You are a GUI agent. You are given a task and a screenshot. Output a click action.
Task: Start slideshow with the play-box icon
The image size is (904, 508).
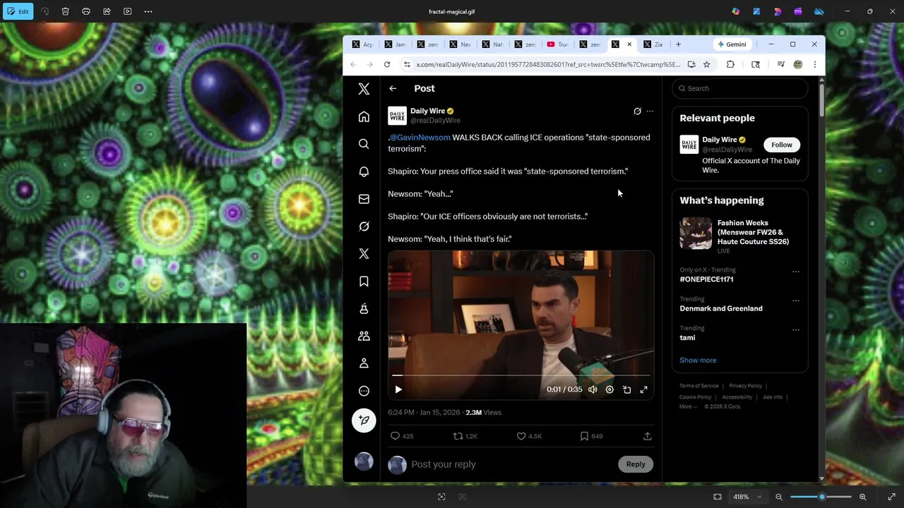(x=127, y=11)
